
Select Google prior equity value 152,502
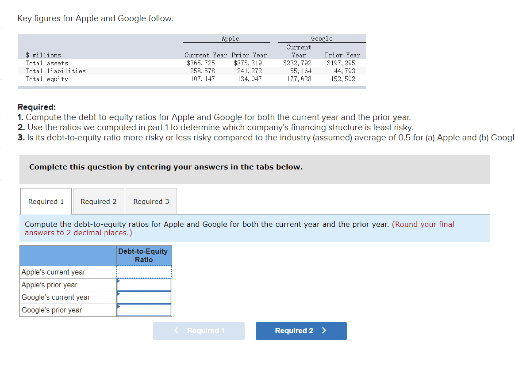click(343, 79)
